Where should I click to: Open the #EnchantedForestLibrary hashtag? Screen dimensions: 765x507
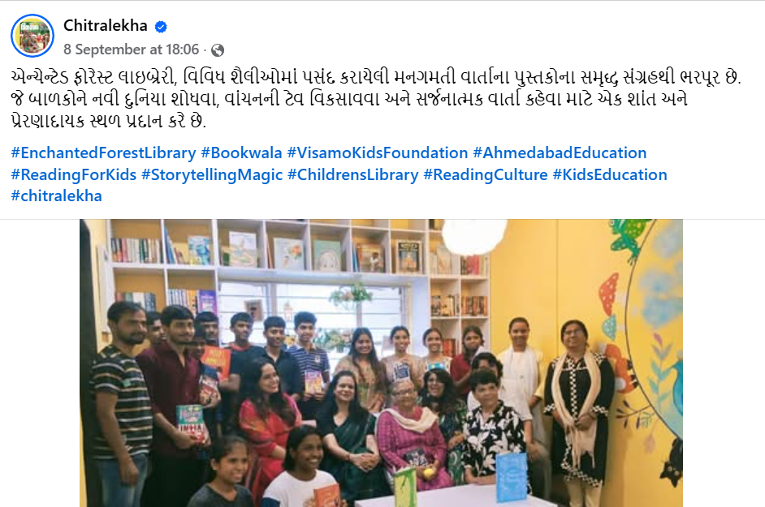pos(103,153)
